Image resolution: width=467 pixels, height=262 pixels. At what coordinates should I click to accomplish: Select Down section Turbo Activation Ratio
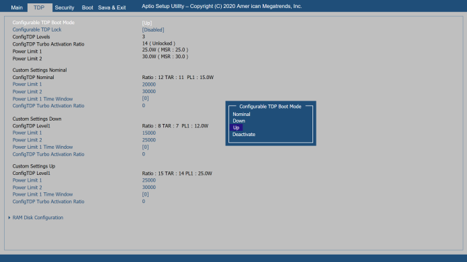[48, 155]
